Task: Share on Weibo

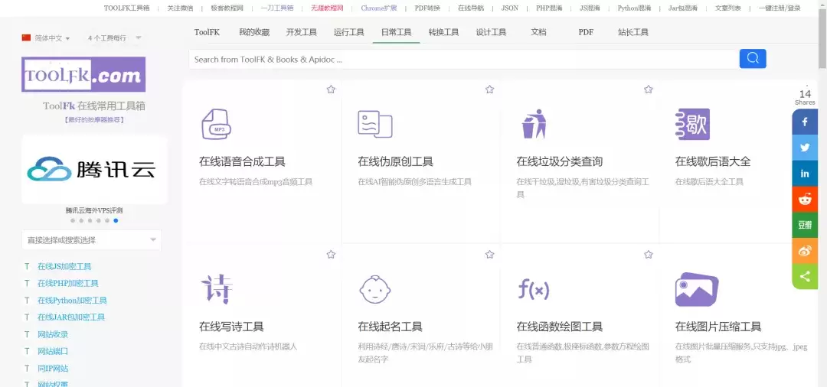Action: (x=805, y=251)
